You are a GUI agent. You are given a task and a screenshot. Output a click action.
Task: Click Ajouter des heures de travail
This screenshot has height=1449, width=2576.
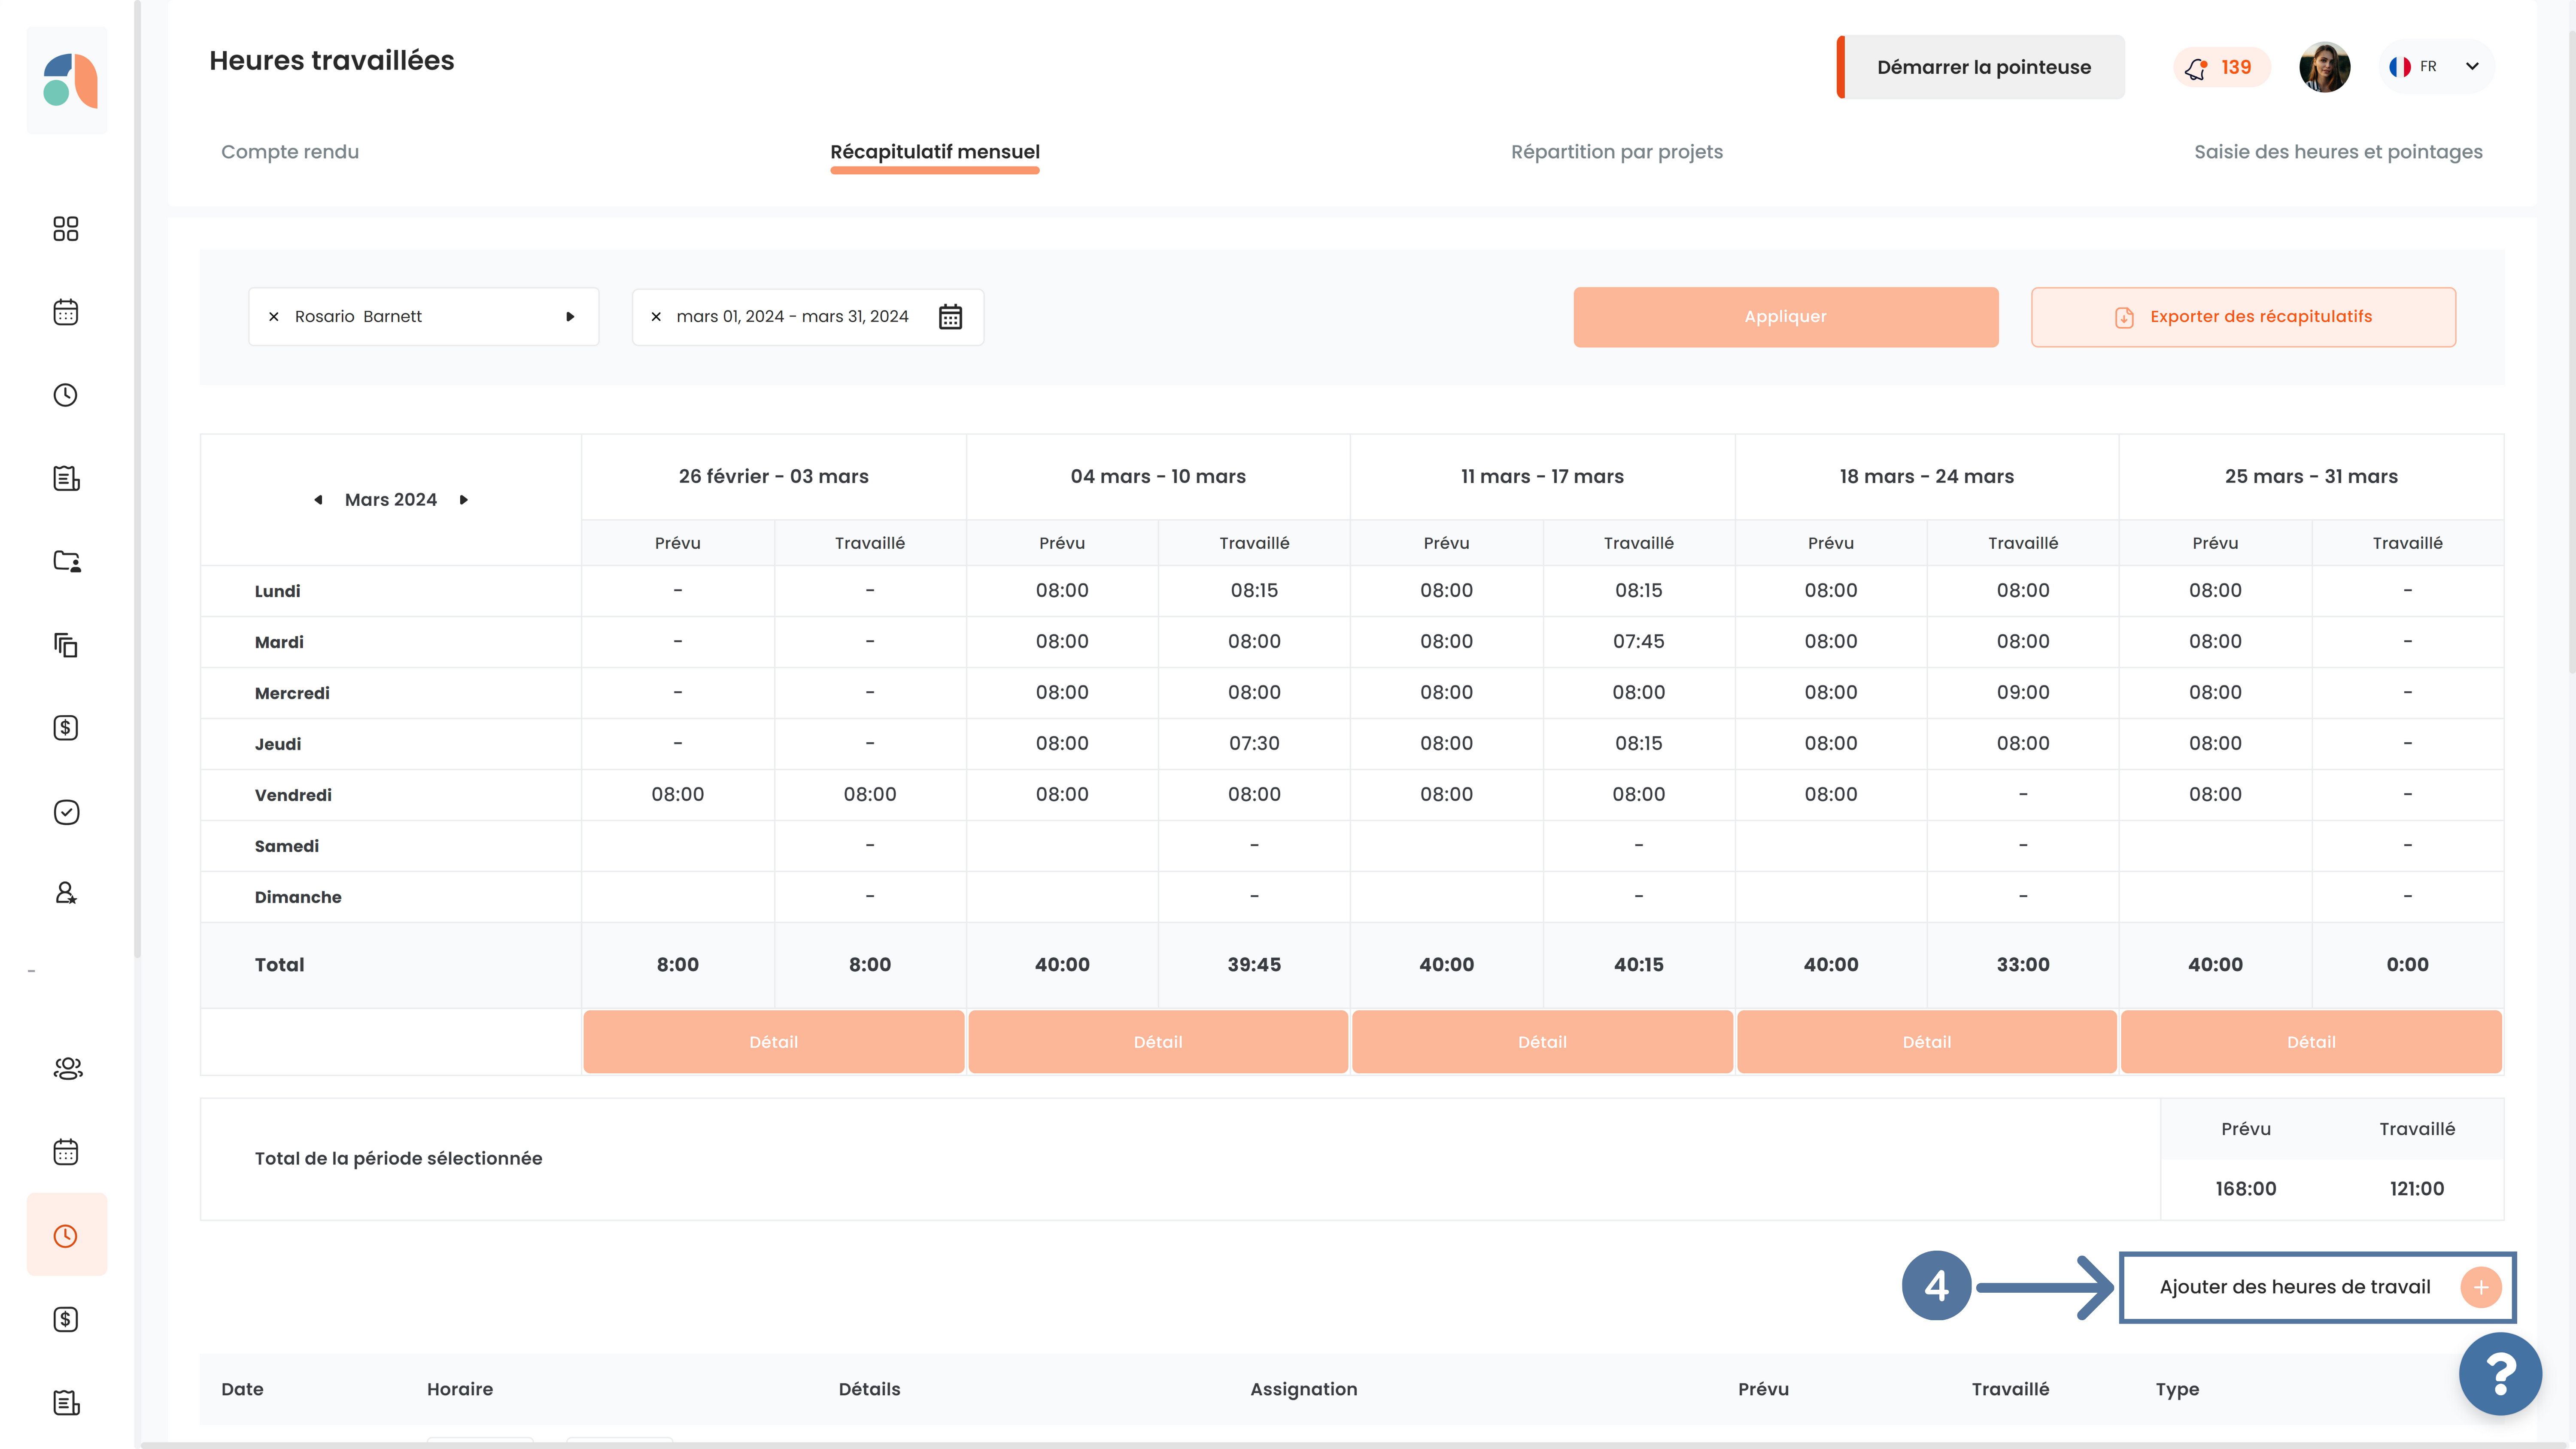[x=2317, y=1287]
